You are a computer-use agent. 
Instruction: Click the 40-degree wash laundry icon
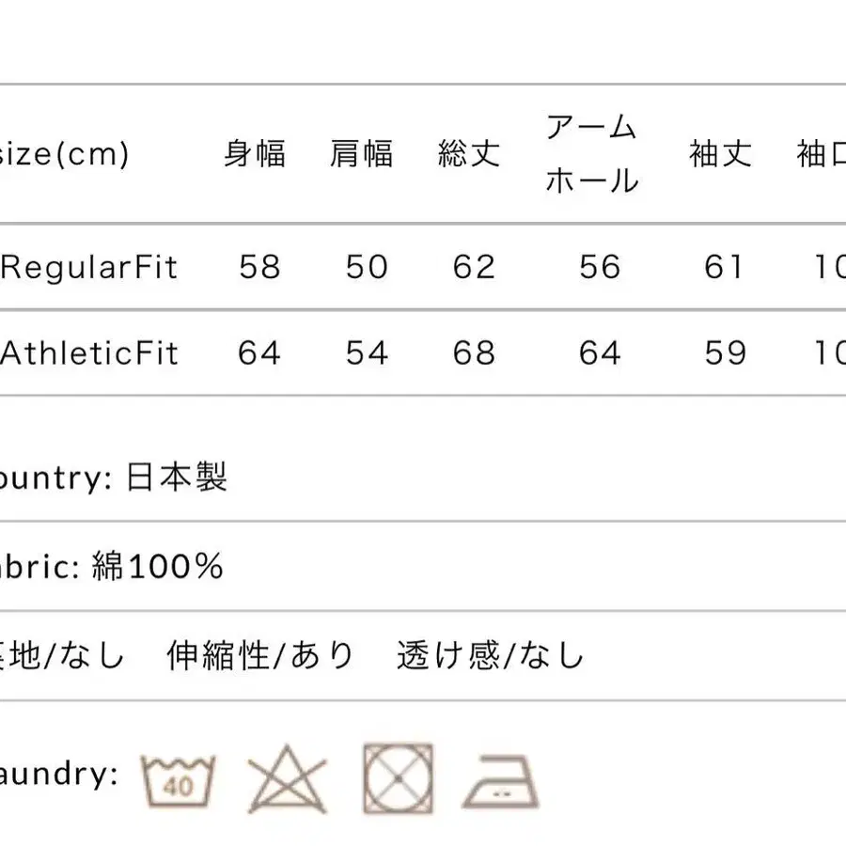[x=178, y=780]
